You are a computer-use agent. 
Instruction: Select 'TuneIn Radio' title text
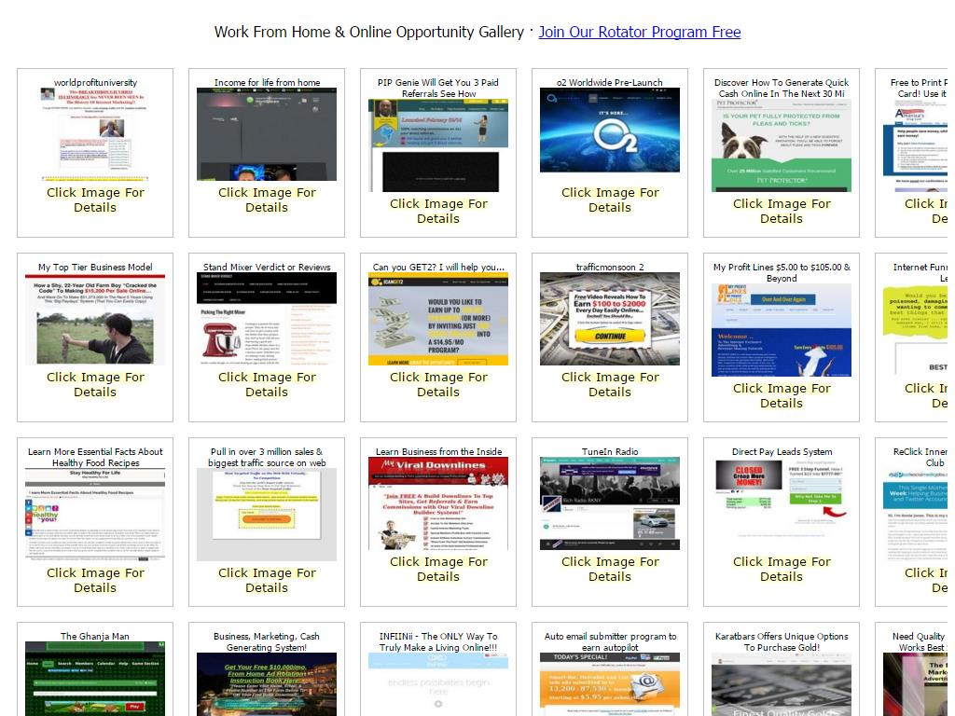pos(610,452)
